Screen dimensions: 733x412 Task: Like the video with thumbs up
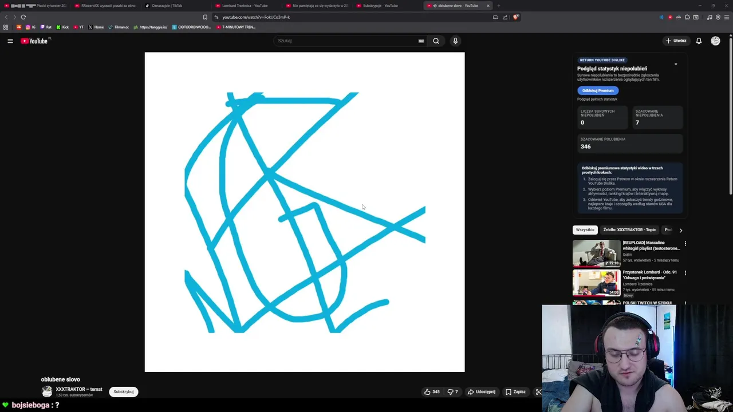click(x=432, y=392)
